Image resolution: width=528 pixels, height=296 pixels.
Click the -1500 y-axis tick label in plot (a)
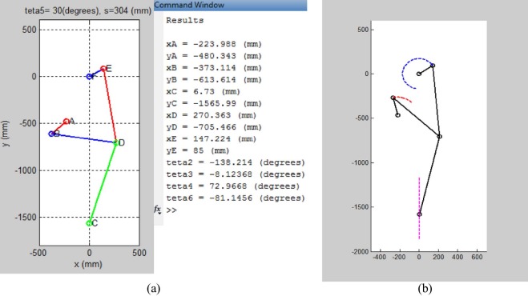26,218
